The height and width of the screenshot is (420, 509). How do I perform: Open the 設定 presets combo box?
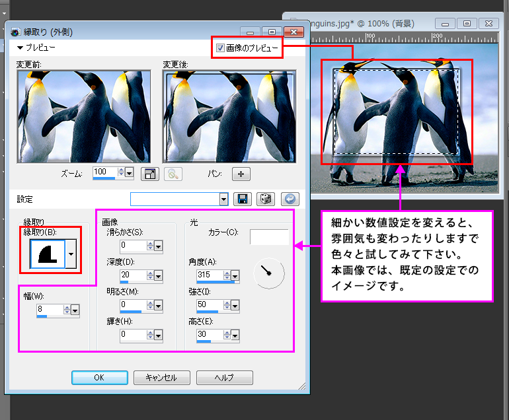(x=223, y=199)
